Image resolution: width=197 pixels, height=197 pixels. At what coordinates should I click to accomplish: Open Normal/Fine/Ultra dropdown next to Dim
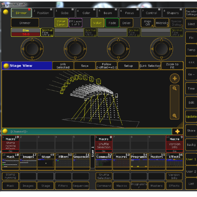click(x=47, y=32)
